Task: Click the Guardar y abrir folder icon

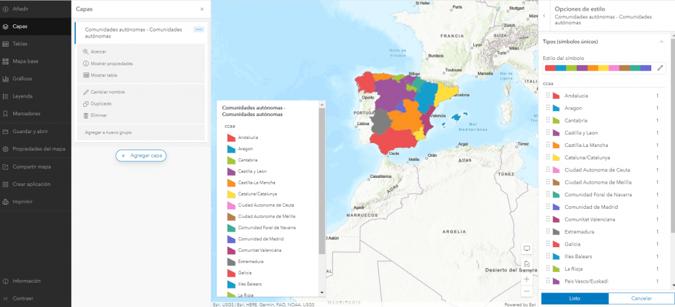Action: 5,132
